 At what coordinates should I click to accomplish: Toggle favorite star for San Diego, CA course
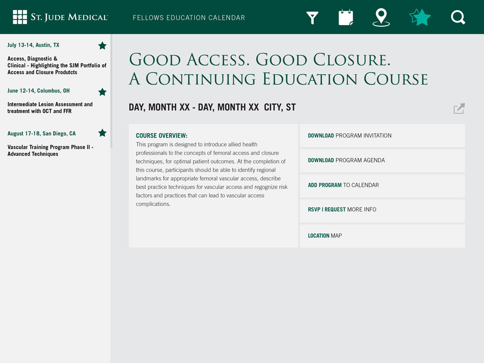point(102,133)
